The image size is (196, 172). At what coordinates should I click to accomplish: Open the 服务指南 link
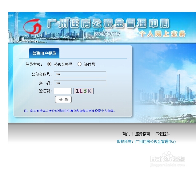coord(142,134)
